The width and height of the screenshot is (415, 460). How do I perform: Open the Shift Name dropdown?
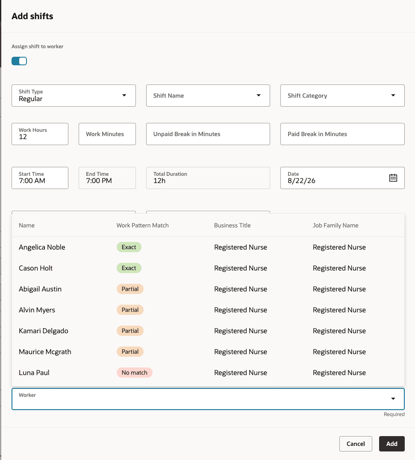coord(208,96)
